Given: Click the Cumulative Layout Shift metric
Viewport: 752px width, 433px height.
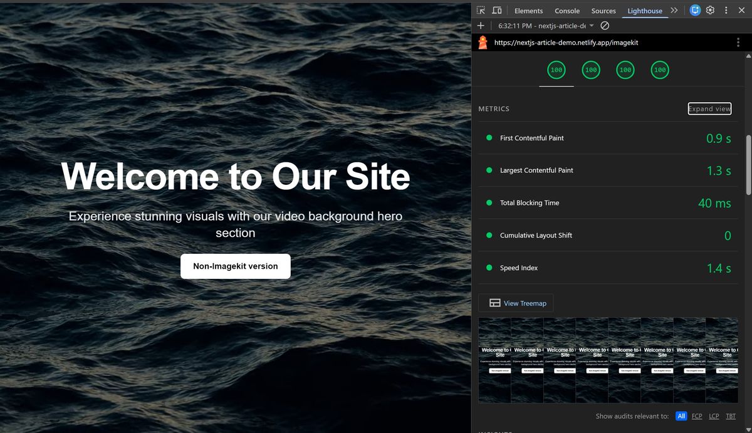Looking at the screenshot, I should (608, 236).
